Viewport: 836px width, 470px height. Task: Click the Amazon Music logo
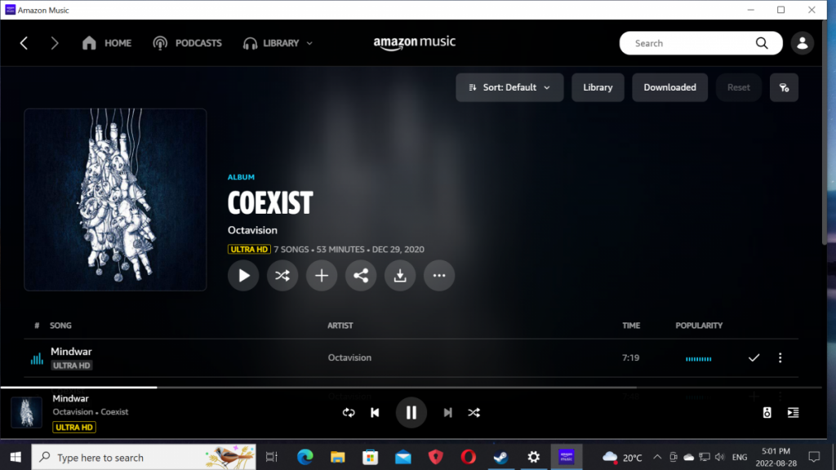coord(414,42)
